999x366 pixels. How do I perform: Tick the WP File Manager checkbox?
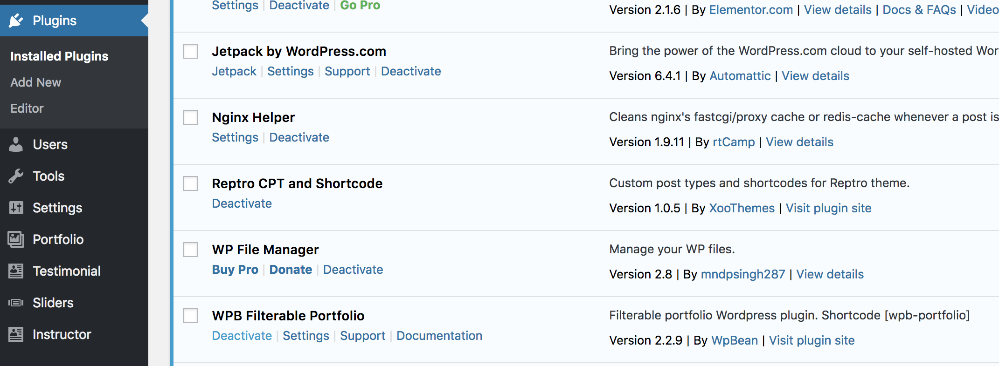pyautogui.click(x=190, y=250)
